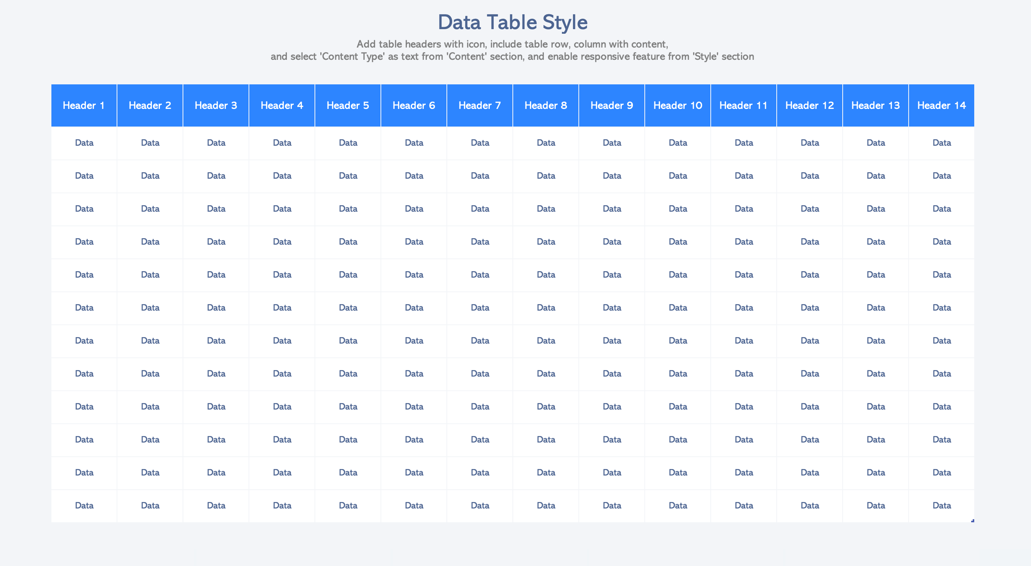This screenshot has height=566, width=1031.
Task: Click first row Data cell under Header 8
Action: tap(545, 143)
